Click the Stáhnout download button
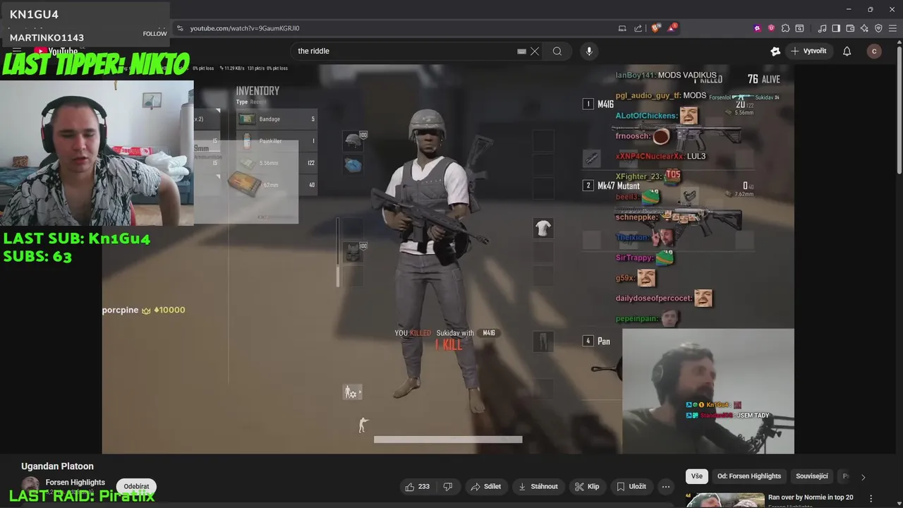Viewport: 903px width, 508px height. tap(538, 486)
